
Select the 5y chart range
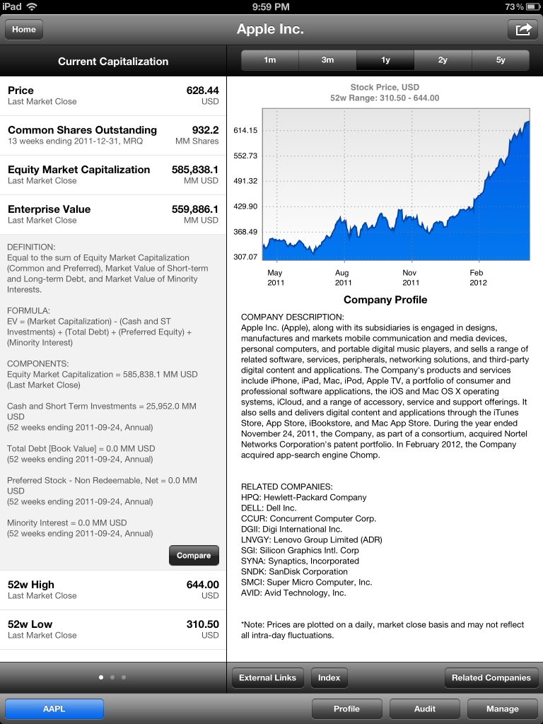[x=501, y=60]
